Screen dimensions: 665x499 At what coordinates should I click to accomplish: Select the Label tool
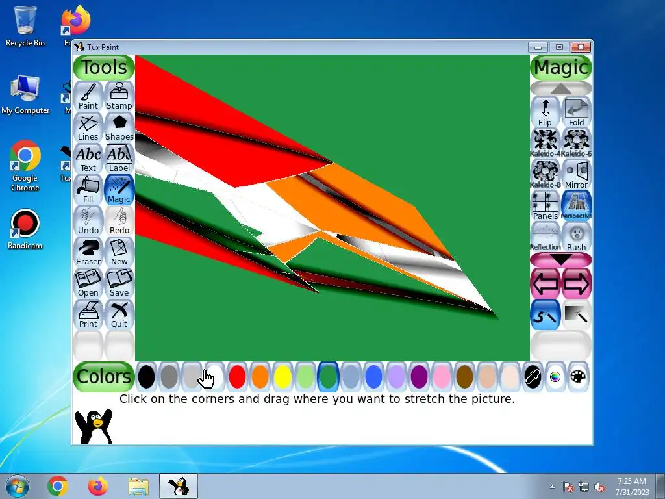[x=119, y=159]
